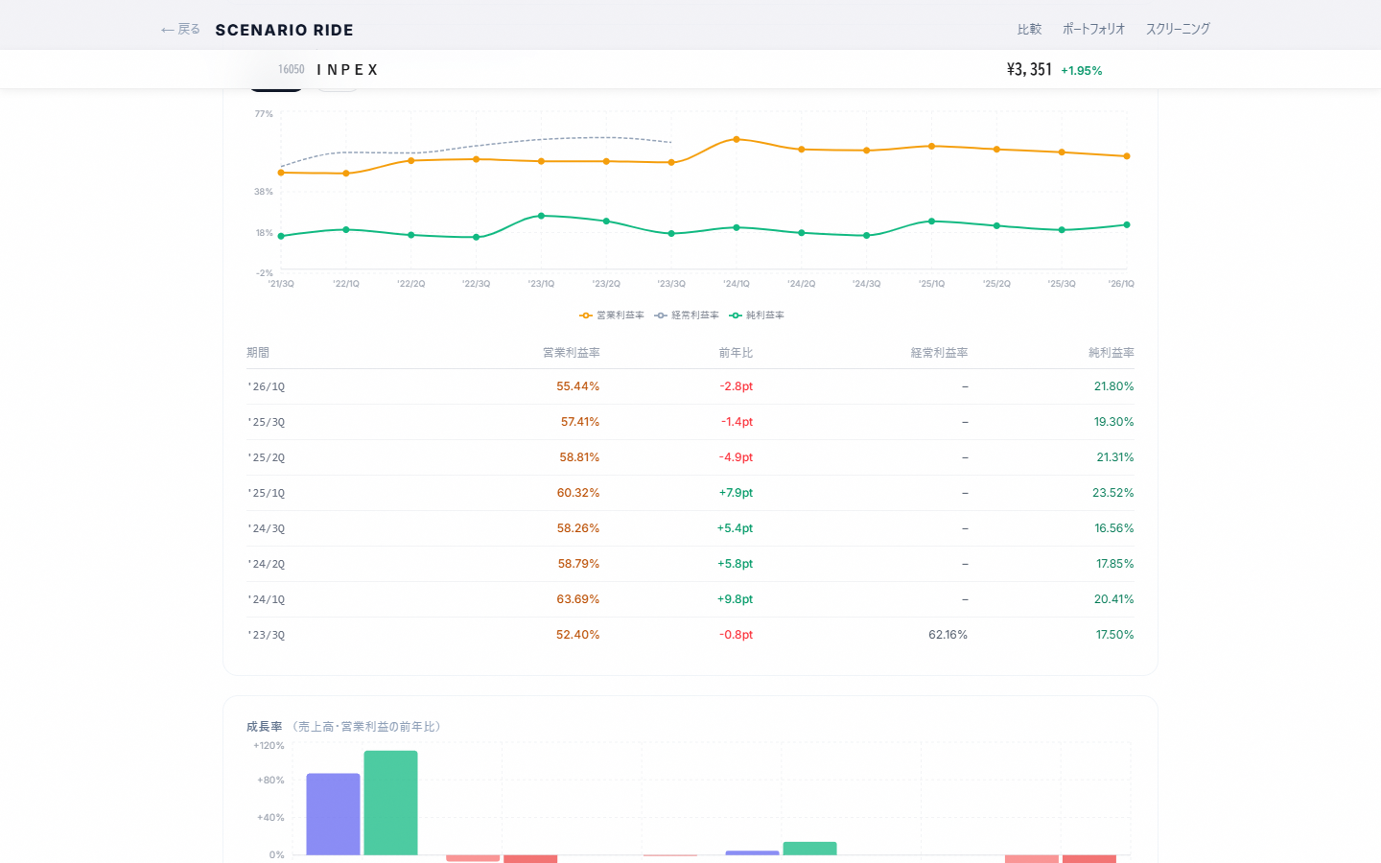Open the スクリーニング page
The image size is (1381, 863).
pyautogui.click(x=1178, y=30)
